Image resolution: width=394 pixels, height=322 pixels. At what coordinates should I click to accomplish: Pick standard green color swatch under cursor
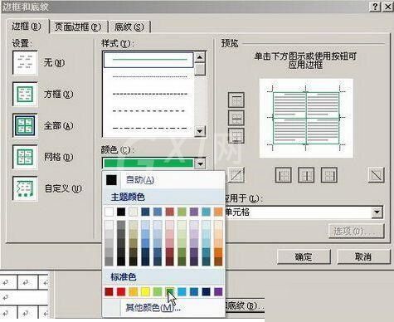tap(170, 291)
